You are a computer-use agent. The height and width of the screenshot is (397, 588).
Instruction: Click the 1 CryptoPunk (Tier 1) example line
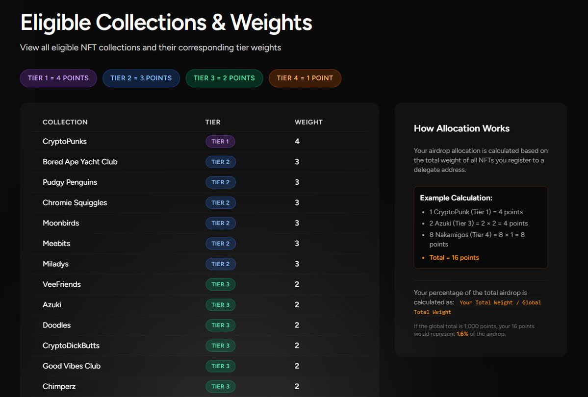click(x=476, y=212)
